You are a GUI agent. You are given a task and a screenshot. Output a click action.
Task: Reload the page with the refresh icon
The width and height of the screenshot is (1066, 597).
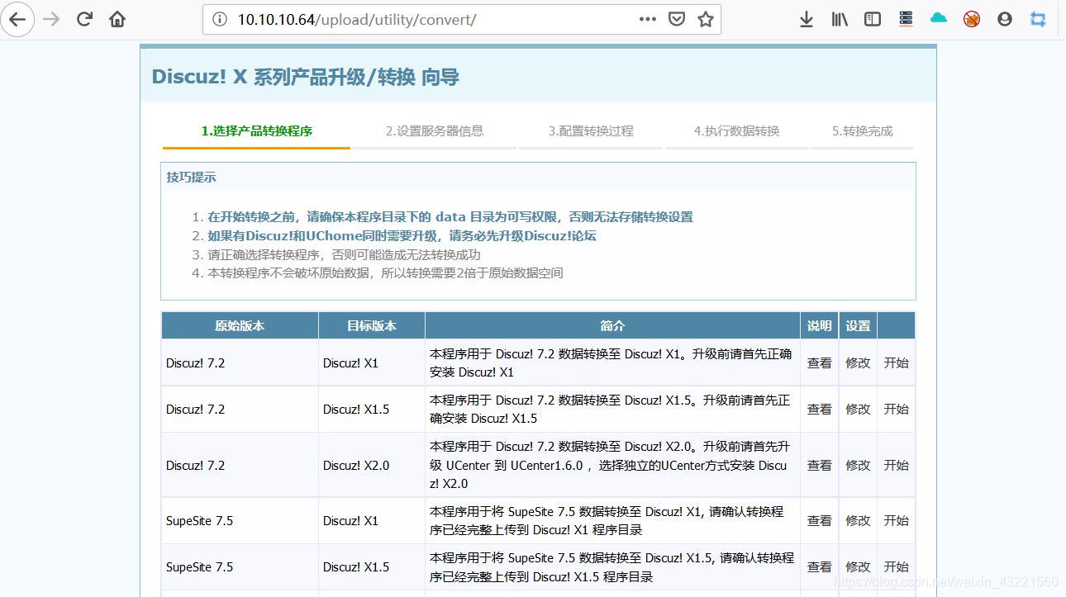tap(84, 19)
